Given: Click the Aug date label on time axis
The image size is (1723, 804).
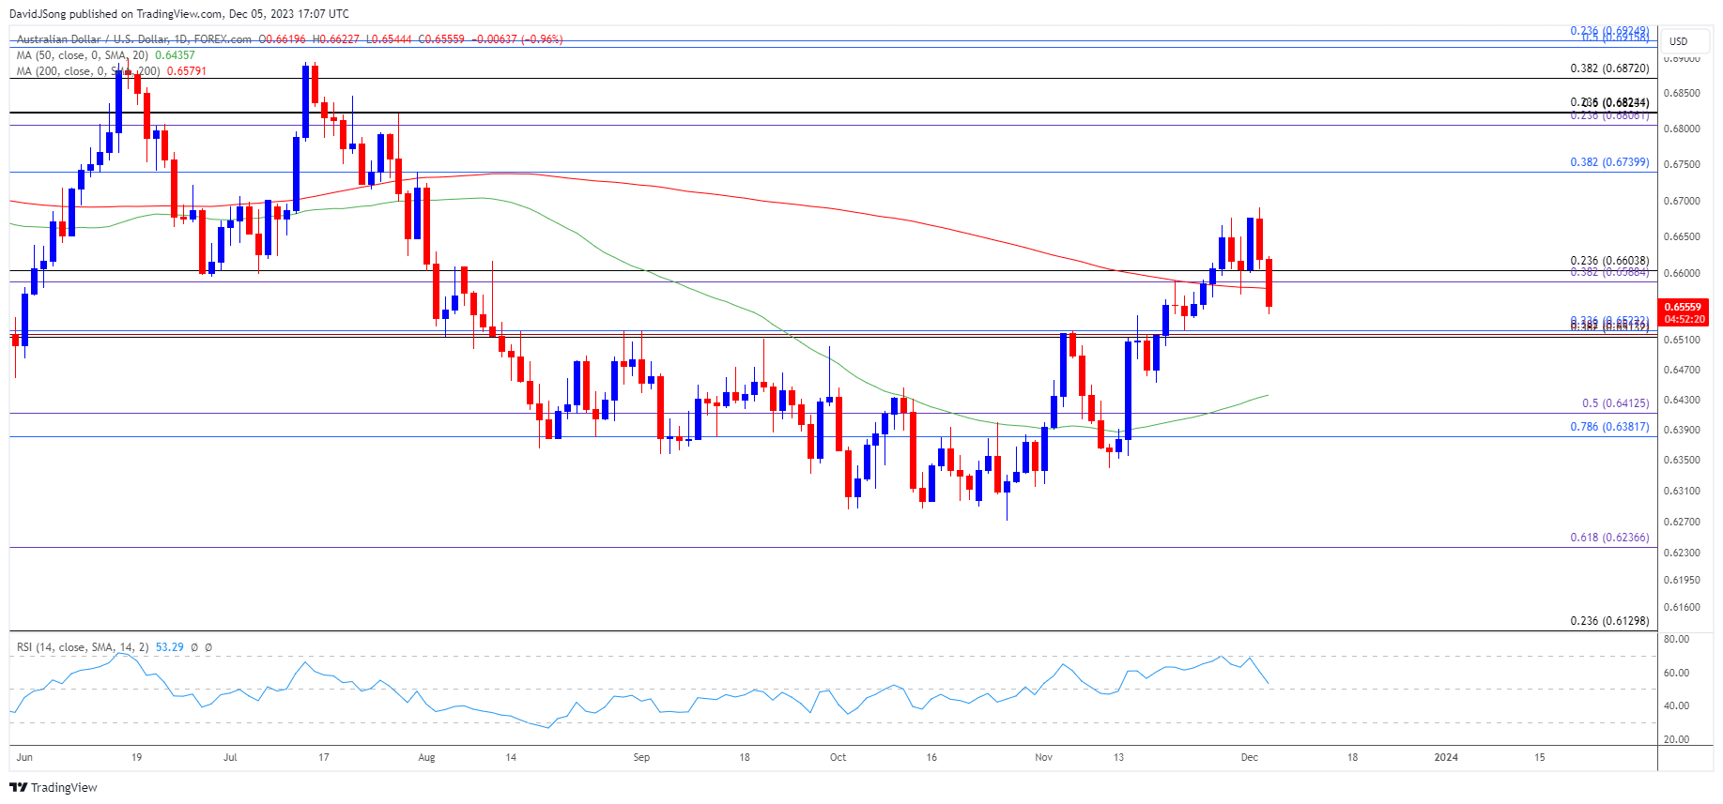Looking at the screenshot, I should pyautogui.click(x=426, y=757).
